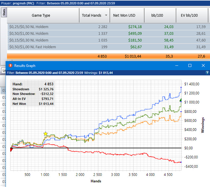This screenshot has width=210, height=187.
Task: Click the $62,67 net won cell
Action: coord(136,47)
